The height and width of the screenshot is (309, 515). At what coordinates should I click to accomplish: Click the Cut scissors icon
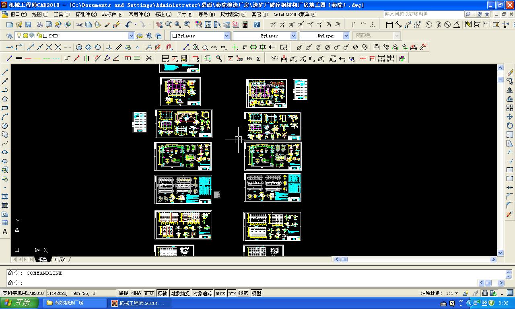click(x=79, y=25)
